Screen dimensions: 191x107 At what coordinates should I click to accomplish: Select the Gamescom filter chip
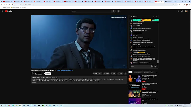(x=146, y=72)
